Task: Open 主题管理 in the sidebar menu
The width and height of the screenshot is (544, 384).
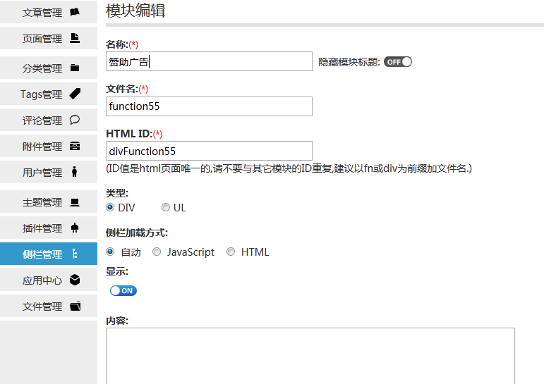Action: [x=49, y=202]
